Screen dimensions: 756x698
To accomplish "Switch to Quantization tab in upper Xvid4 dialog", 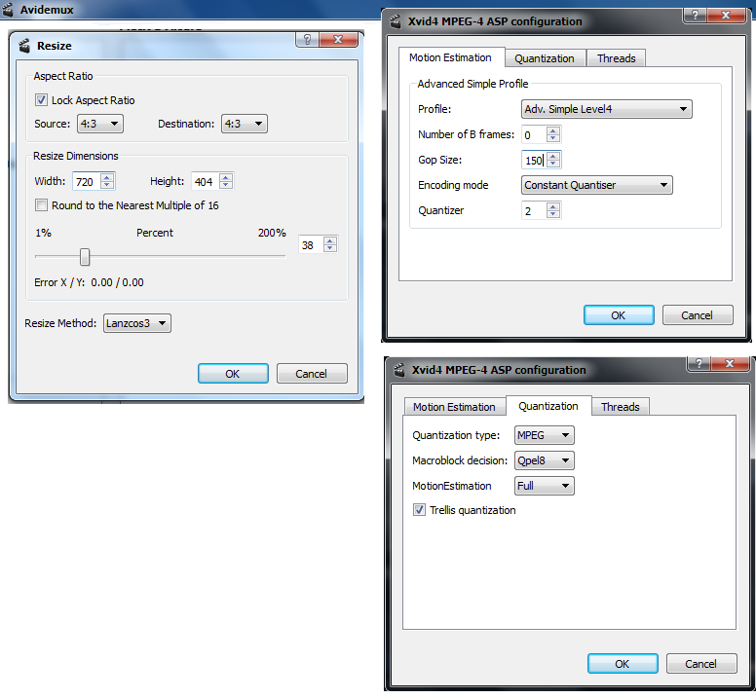I will [x=545, y=58].
